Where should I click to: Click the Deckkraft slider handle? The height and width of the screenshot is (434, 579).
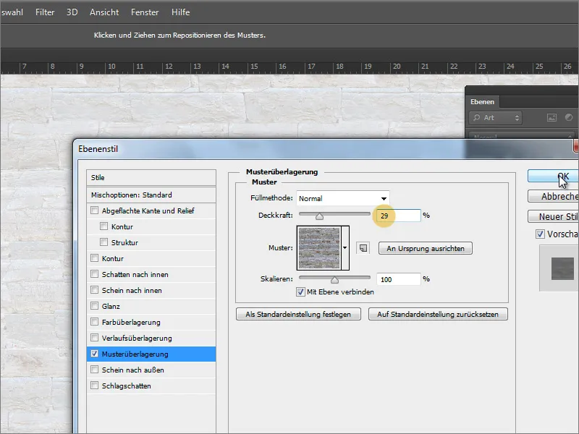click(x=319, y=216)
